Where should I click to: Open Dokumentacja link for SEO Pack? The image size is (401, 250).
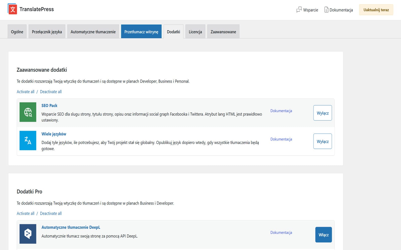(x=281, y=111)
